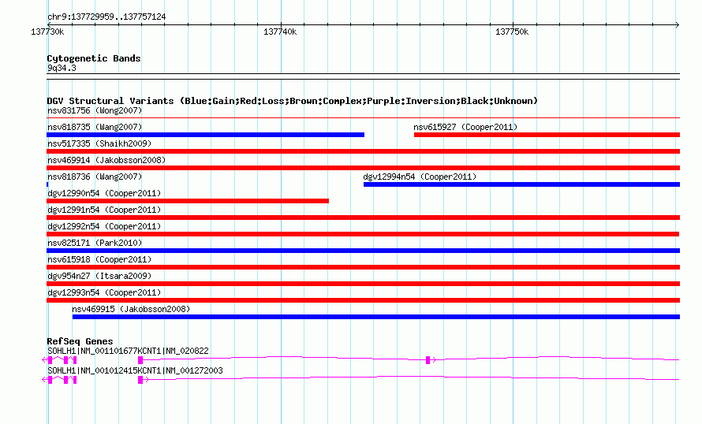The height and width of the screenshot is (424, 702).
Task: Open the nsv469914 (Jakobsson2008) variant label
Action: coord(106,160)
